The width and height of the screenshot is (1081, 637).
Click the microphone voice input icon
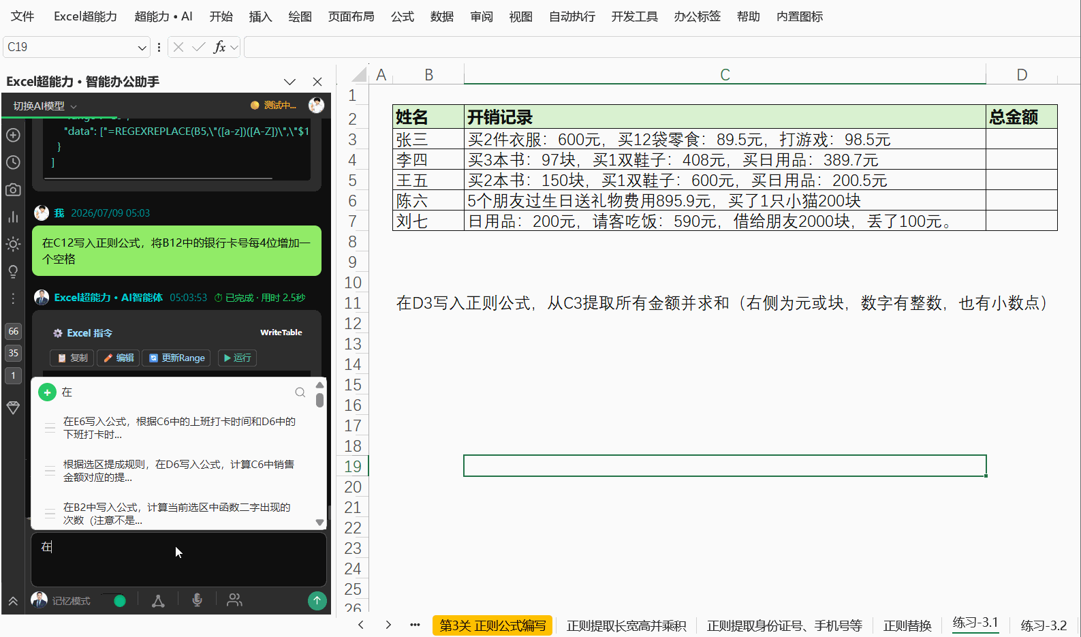(197, 600)
